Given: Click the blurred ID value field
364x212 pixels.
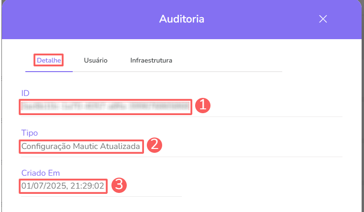Looking at the screenshot, I should coord(105,106).
